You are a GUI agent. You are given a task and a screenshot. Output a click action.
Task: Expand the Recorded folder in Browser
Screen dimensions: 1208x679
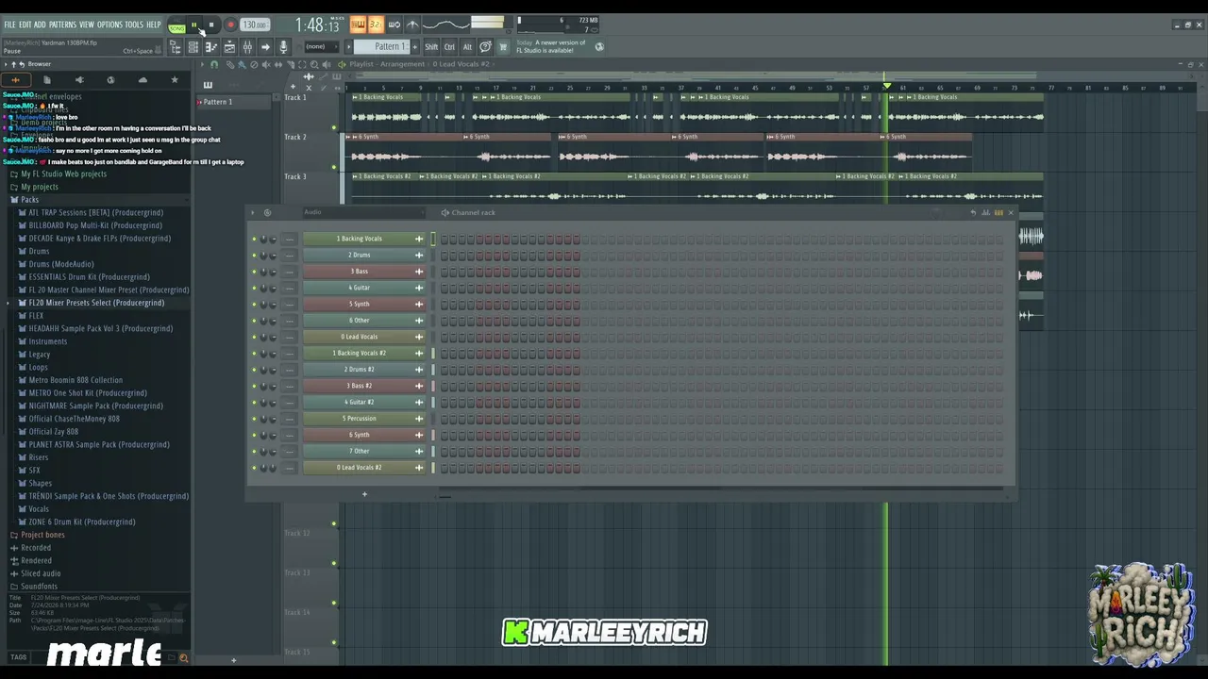point(36,548)
